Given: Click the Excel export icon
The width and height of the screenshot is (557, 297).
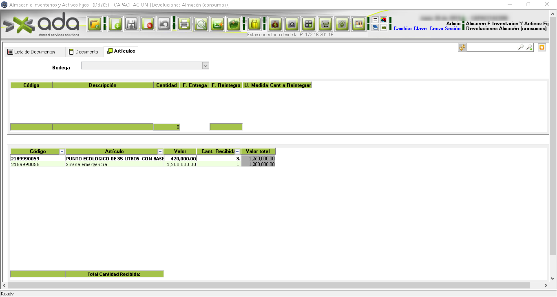Looking at the screenshot, I should coord(217,24).
